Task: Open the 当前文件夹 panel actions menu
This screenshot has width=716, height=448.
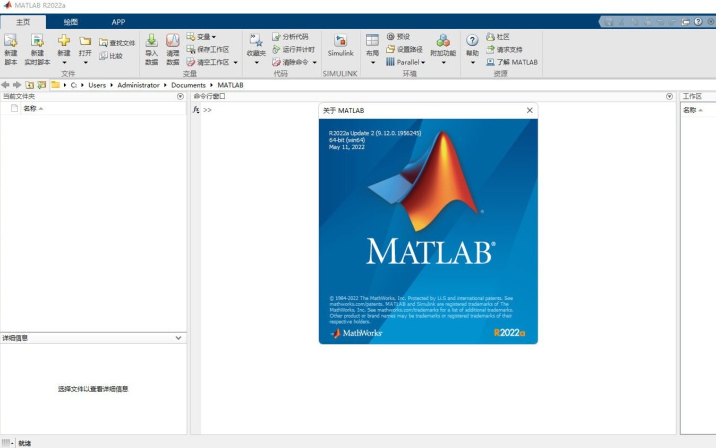Action: (x=180, y=96)
